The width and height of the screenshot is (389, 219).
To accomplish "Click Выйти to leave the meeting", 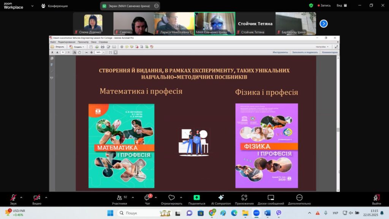I will click(x=376, y=200).
